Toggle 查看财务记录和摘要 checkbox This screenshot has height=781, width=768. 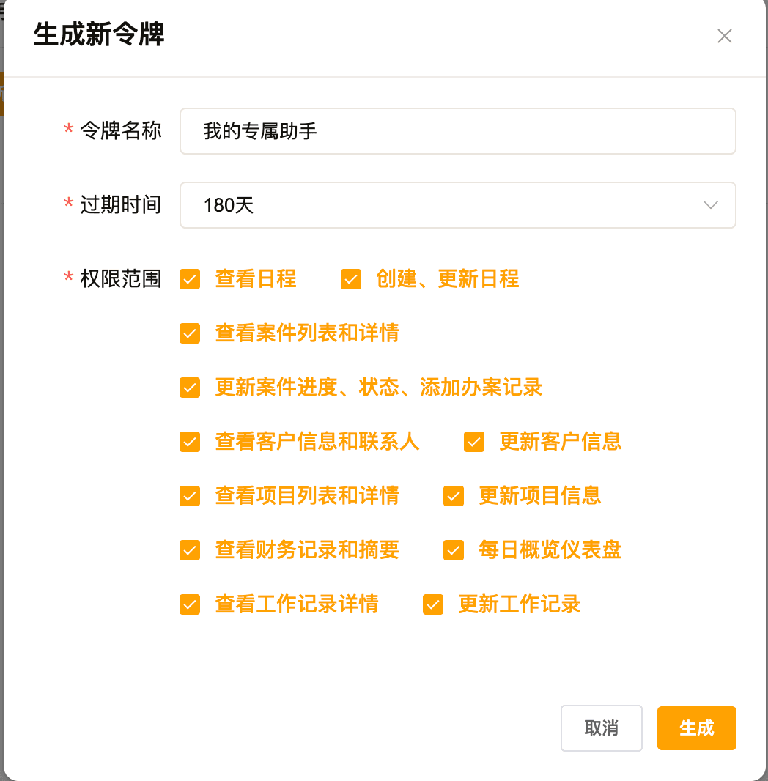tap(190, 550)
